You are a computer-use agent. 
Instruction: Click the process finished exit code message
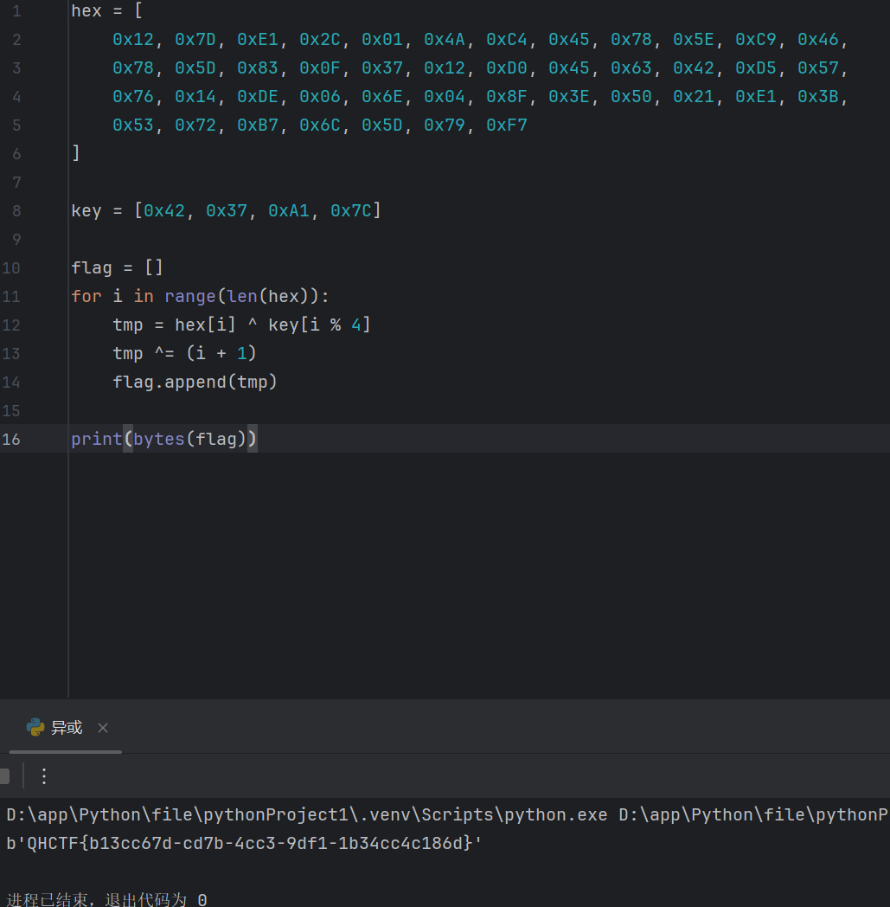pyautogui.click(x=106, y=899)
